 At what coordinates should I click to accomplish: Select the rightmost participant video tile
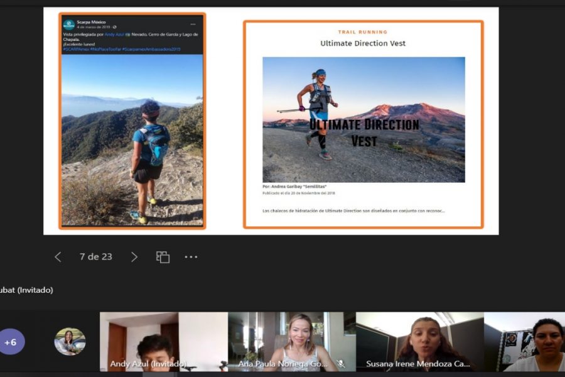tap(524, 342)
